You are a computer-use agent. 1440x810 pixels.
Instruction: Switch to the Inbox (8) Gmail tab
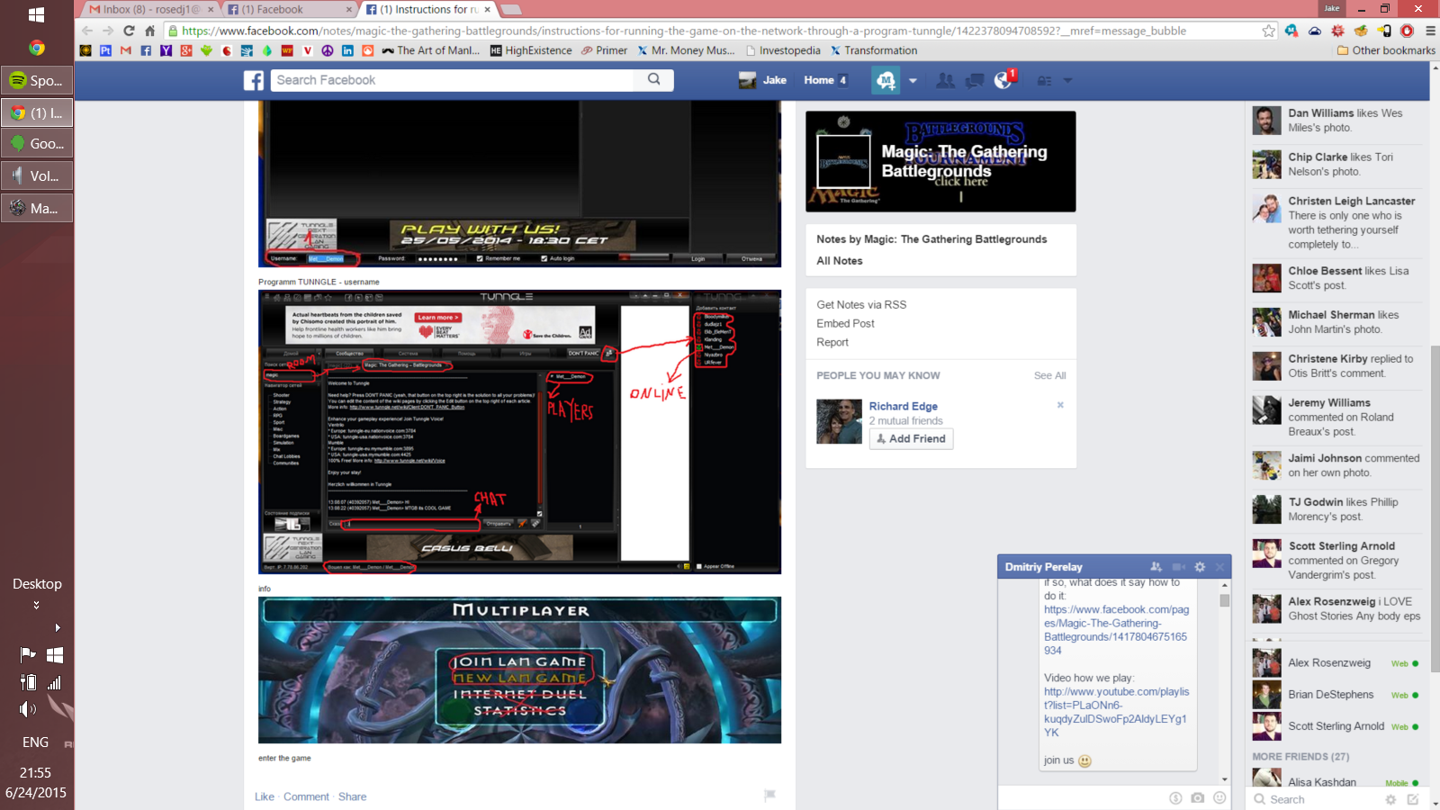(150, 10)
